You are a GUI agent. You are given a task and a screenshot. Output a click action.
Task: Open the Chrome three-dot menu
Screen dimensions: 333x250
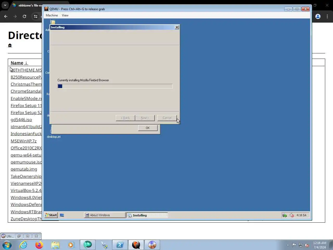pos(327,16)
